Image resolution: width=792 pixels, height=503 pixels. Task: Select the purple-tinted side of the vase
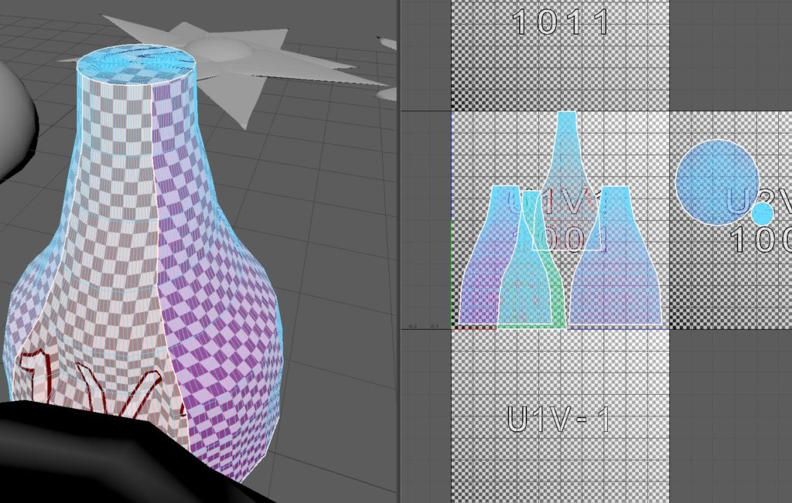[x=224, y=309]
